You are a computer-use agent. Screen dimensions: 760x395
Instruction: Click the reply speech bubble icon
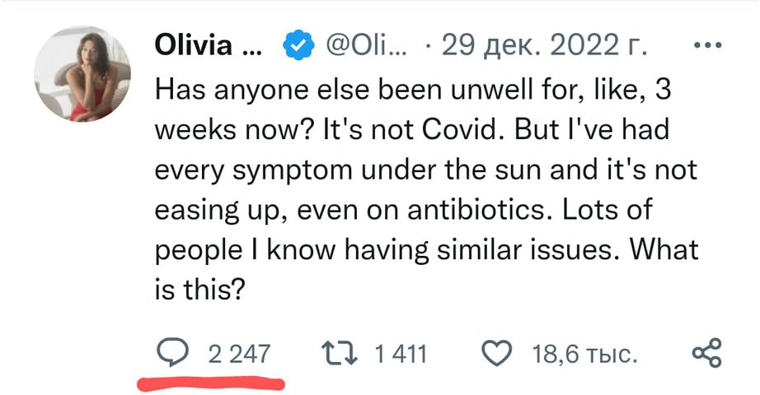[172, 354]
